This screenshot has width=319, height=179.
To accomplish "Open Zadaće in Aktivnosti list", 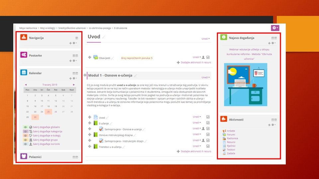I will click(x=231, y=153).
